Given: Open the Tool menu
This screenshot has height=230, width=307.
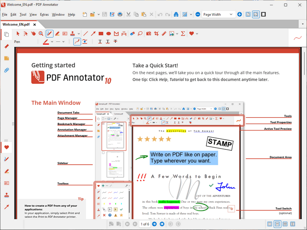Looking at the screenshot, I should point(23,14).
